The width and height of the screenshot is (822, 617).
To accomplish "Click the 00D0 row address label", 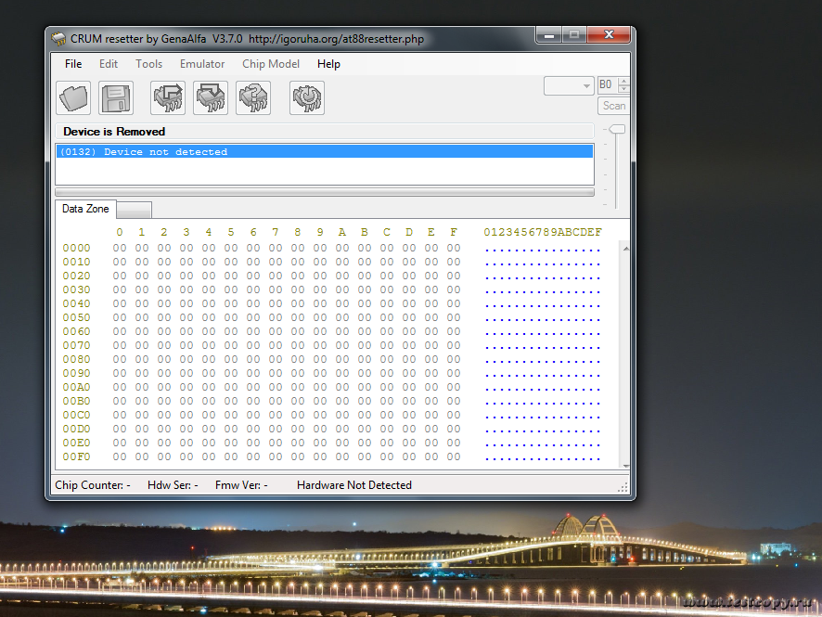I will [x=76, y=429].
